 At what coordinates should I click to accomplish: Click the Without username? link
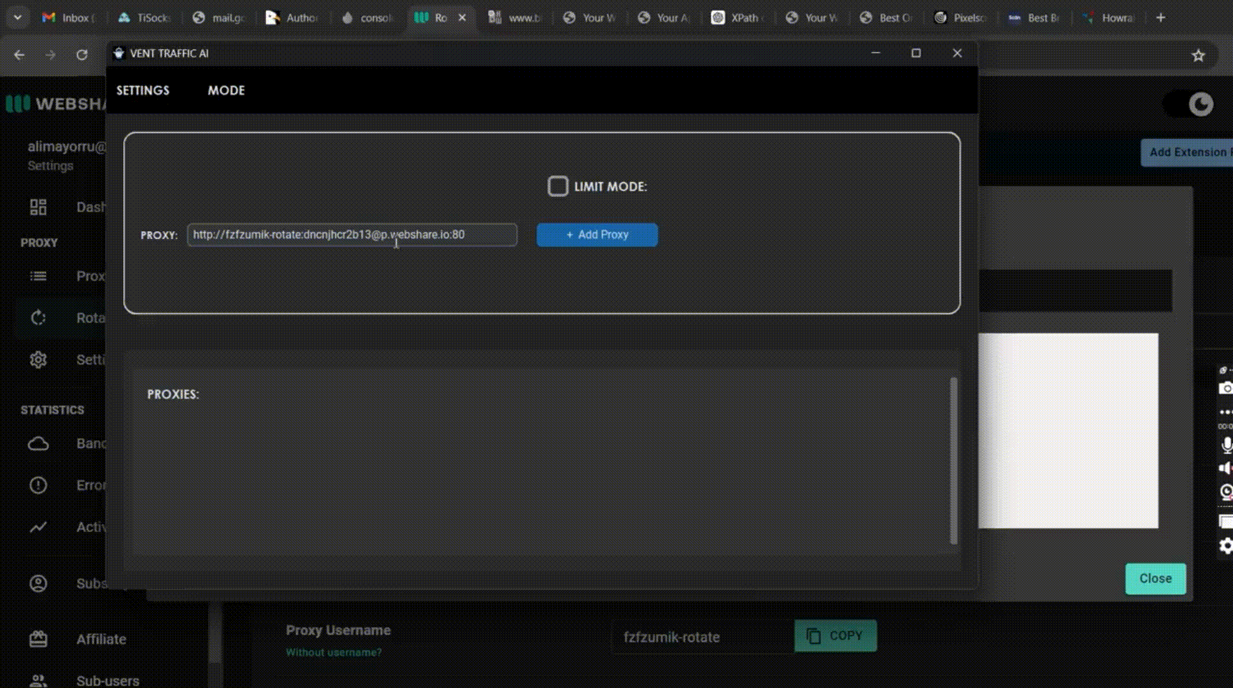pyautogui.click(x=333, y=652)
